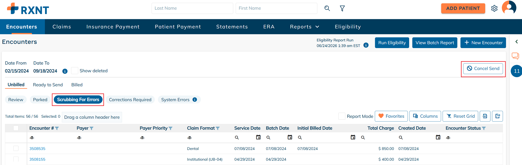Click the PDF export icon button

point(485,116)
